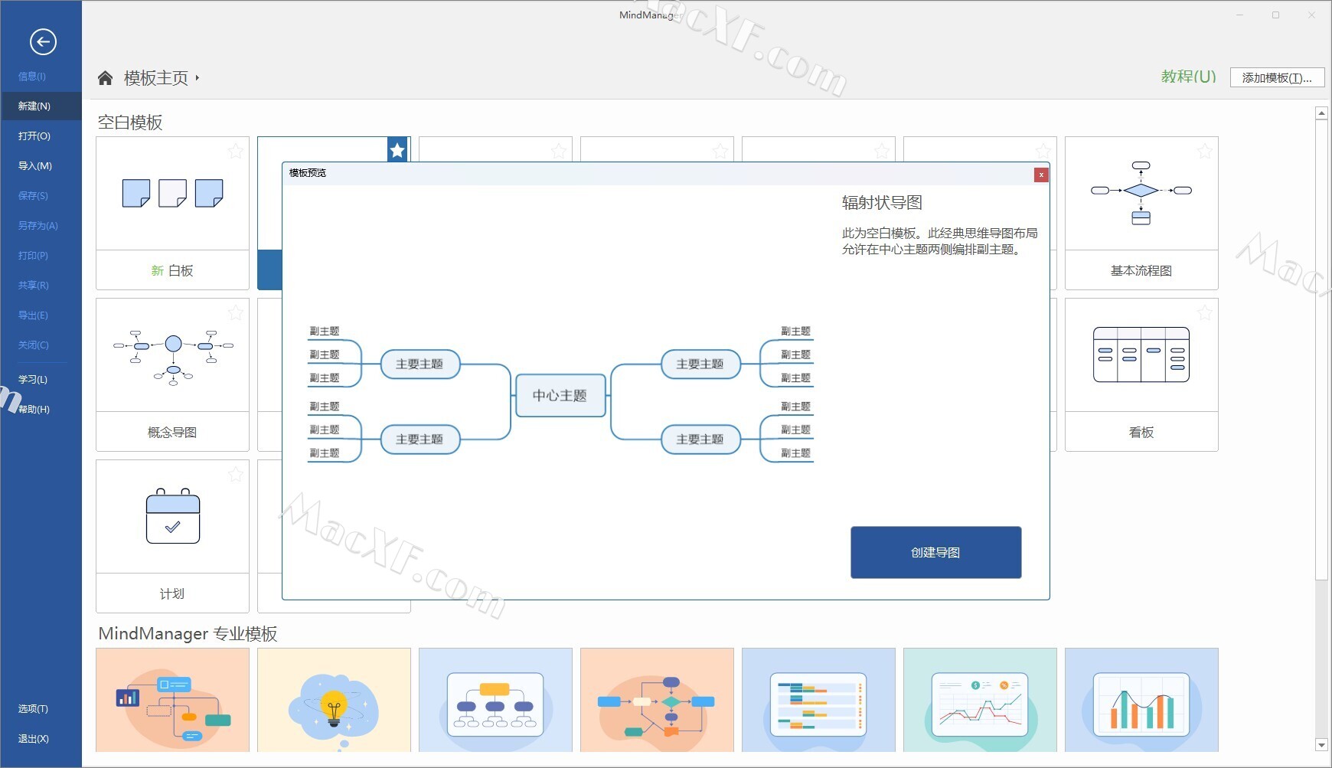
Task: Open the org chart professional template thumbnail
Action: [495, 700]
